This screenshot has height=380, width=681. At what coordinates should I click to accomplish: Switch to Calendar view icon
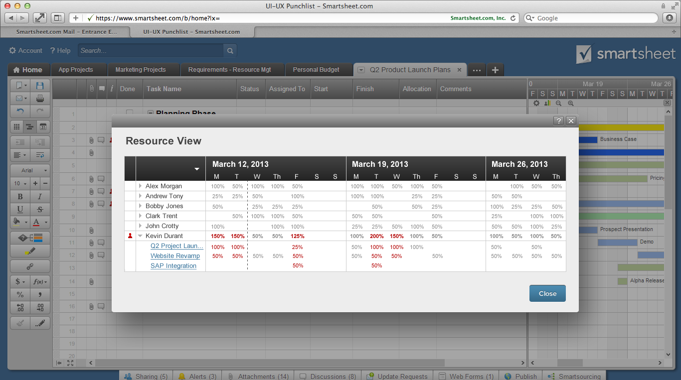(x=43, y=127)
